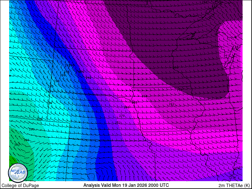Click the 270 contour label
The width and height of the screenshot is (252, 189).
click(x=122, y=116)
